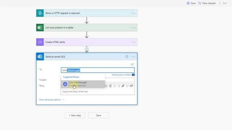Click the Save text in the top bar
Screen dimensions: 232x130
coord(193,3)
